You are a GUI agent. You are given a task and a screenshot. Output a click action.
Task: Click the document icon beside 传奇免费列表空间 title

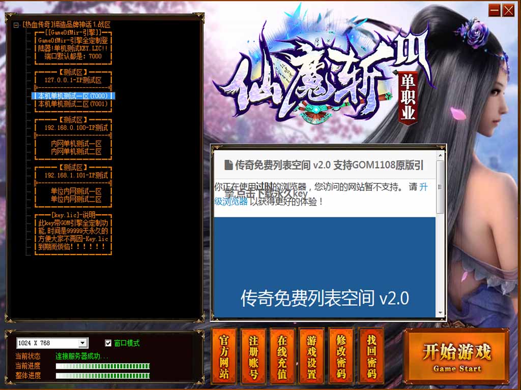pos(228,165)
